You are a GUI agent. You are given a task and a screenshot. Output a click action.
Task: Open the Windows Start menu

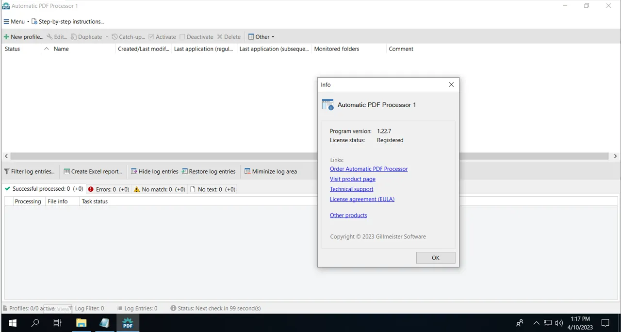[x=12, y=323]
